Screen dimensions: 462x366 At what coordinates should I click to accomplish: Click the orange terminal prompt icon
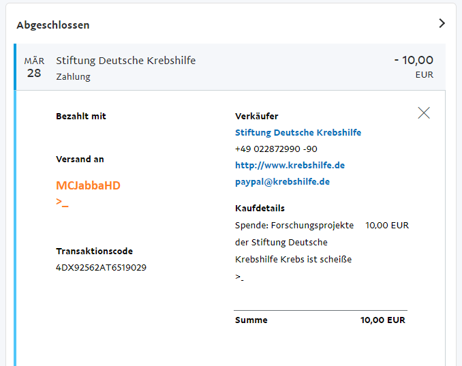[x=62, y=202]
